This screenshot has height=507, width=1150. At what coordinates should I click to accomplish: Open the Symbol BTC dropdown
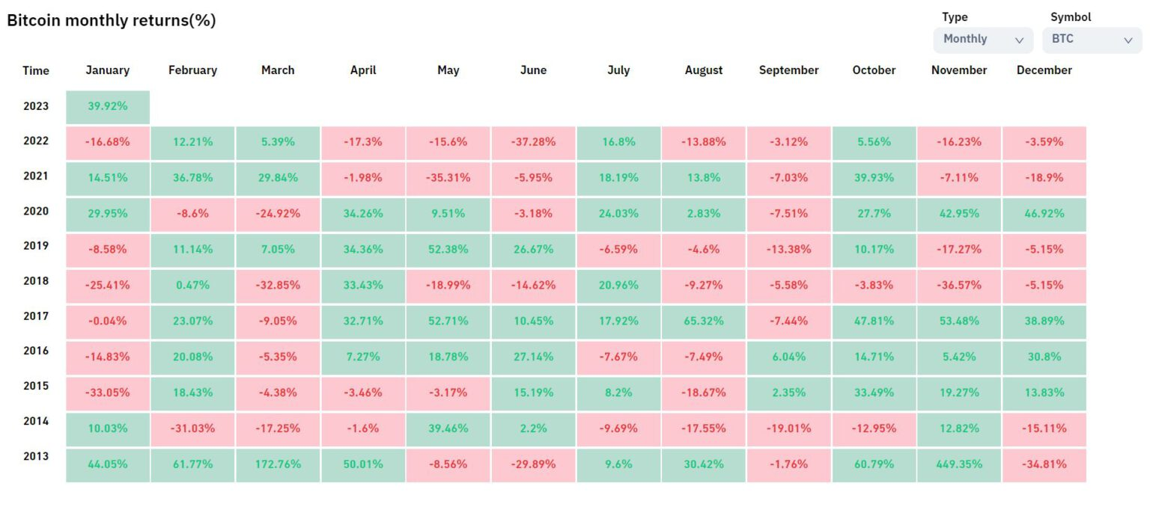point(1092,40)
